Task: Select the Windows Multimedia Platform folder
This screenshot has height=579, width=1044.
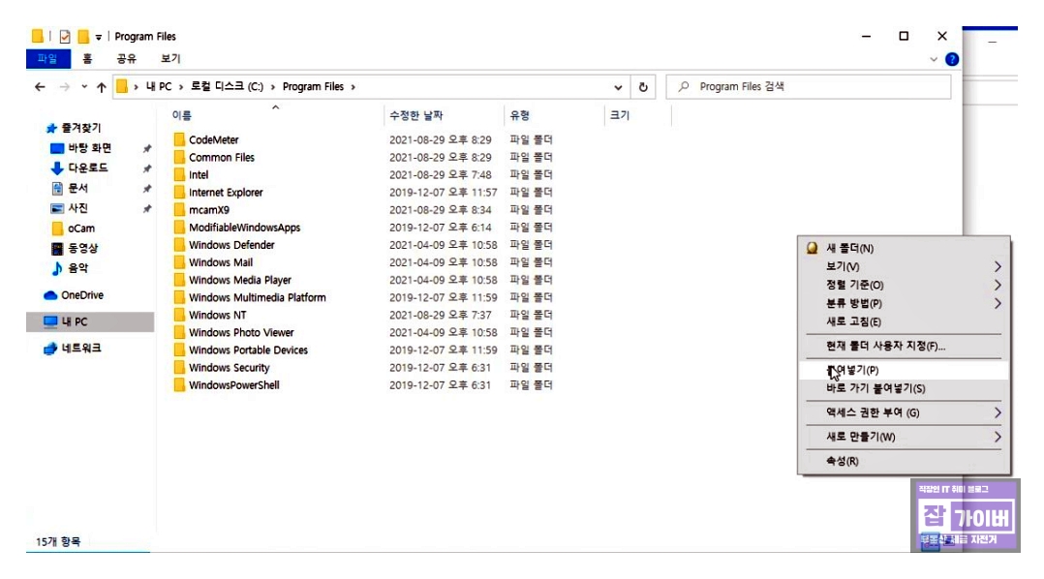Action: pos(257,297)
